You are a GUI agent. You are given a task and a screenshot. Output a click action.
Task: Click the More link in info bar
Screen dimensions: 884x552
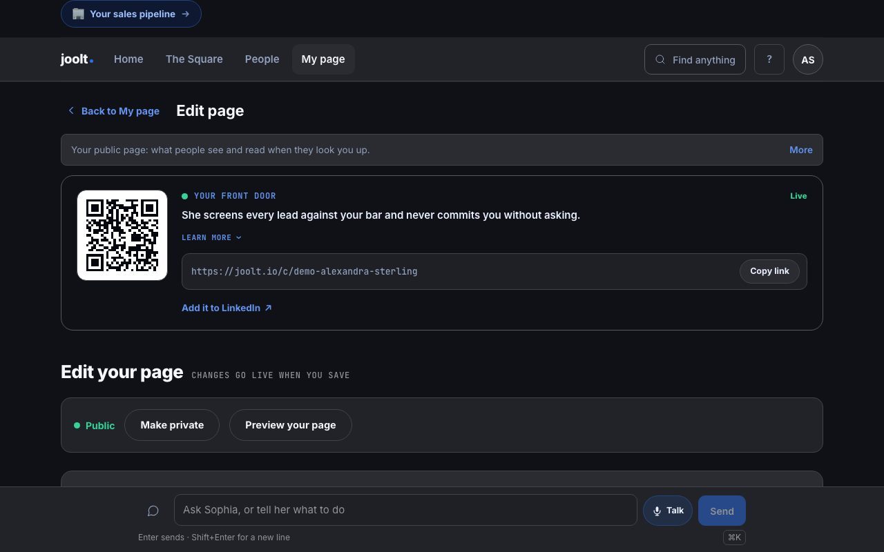click(801, 150)
